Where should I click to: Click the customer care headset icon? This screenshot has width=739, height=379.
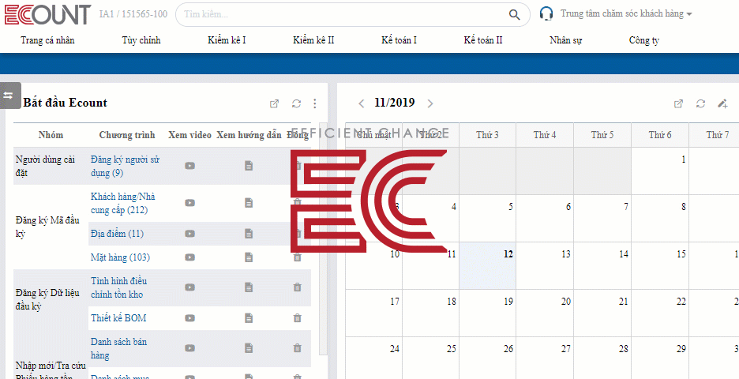546,13
